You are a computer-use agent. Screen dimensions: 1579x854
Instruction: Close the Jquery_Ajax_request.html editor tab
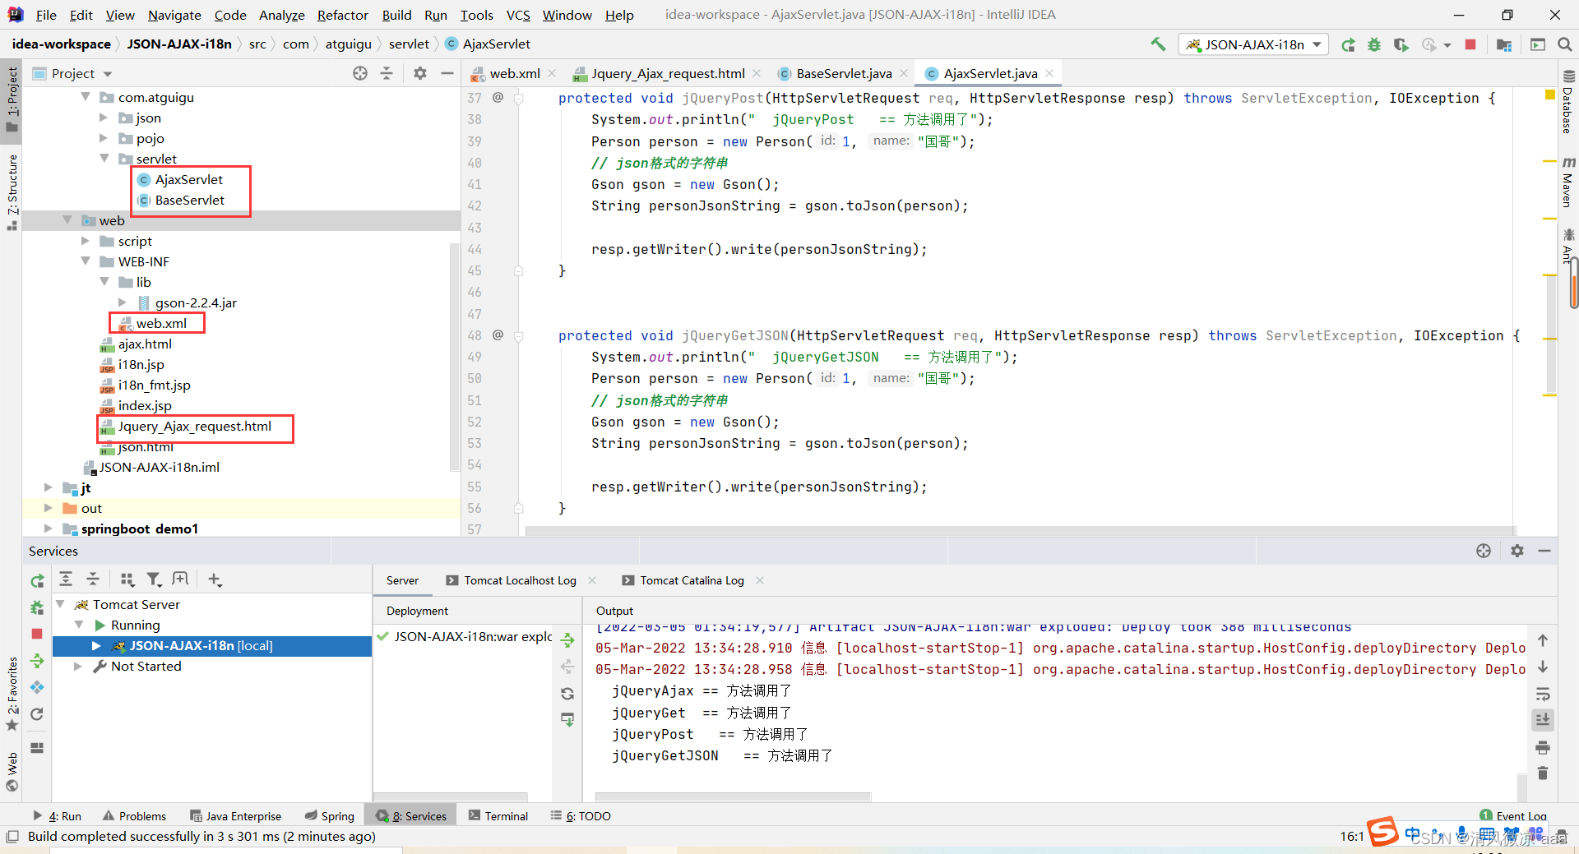tap(757, 73)
